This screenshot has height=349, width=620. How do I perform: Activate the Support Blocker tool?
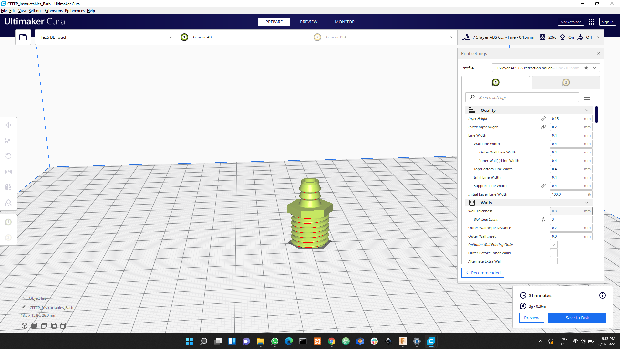point(8,203)
